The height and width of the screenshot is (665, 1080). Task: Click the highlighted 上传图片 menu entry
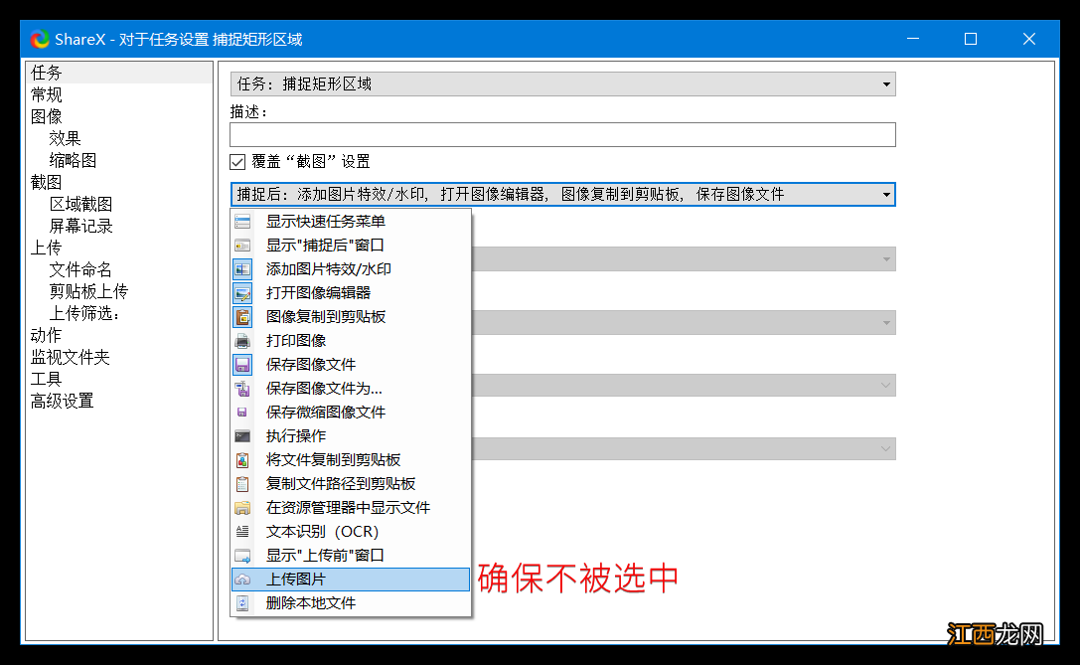tap(352, 580)
